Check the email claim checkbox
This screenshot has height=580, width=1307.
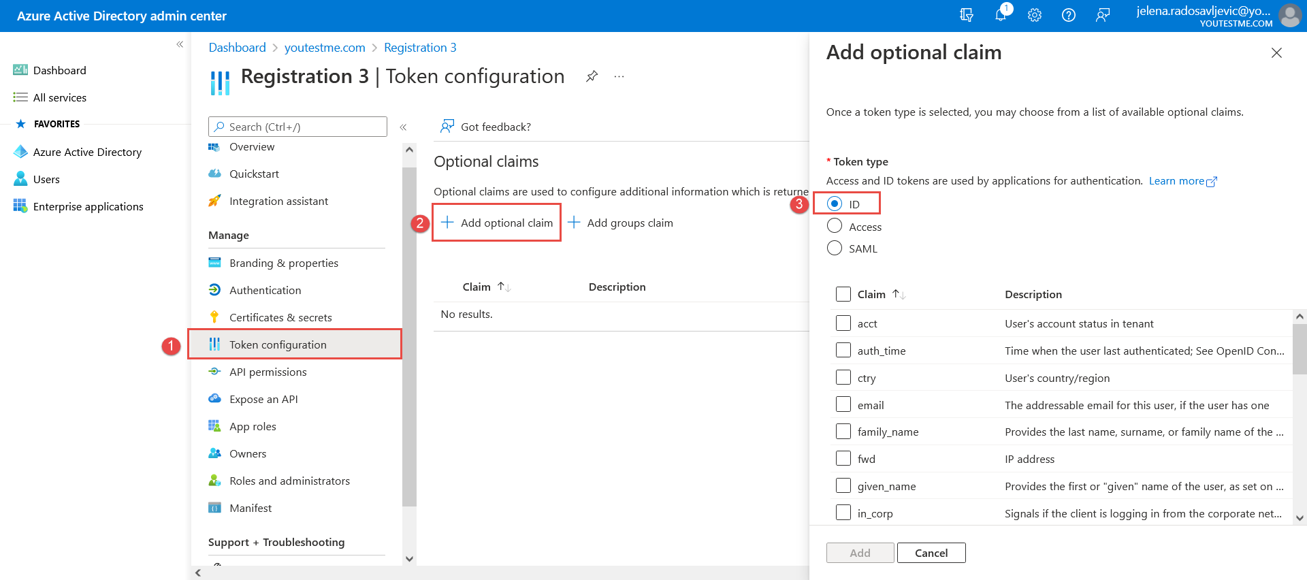point(843,404)
